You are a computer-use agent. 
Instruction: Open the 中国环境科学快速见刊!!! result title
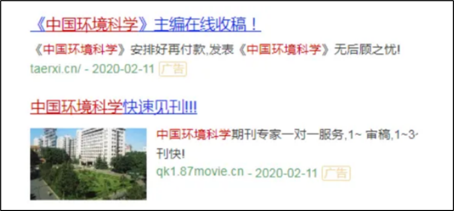tap(113, 108)
